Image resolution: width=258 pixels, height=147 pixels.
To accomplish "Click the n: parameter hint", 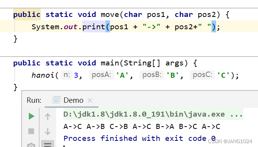I will [x=67, y=75].
